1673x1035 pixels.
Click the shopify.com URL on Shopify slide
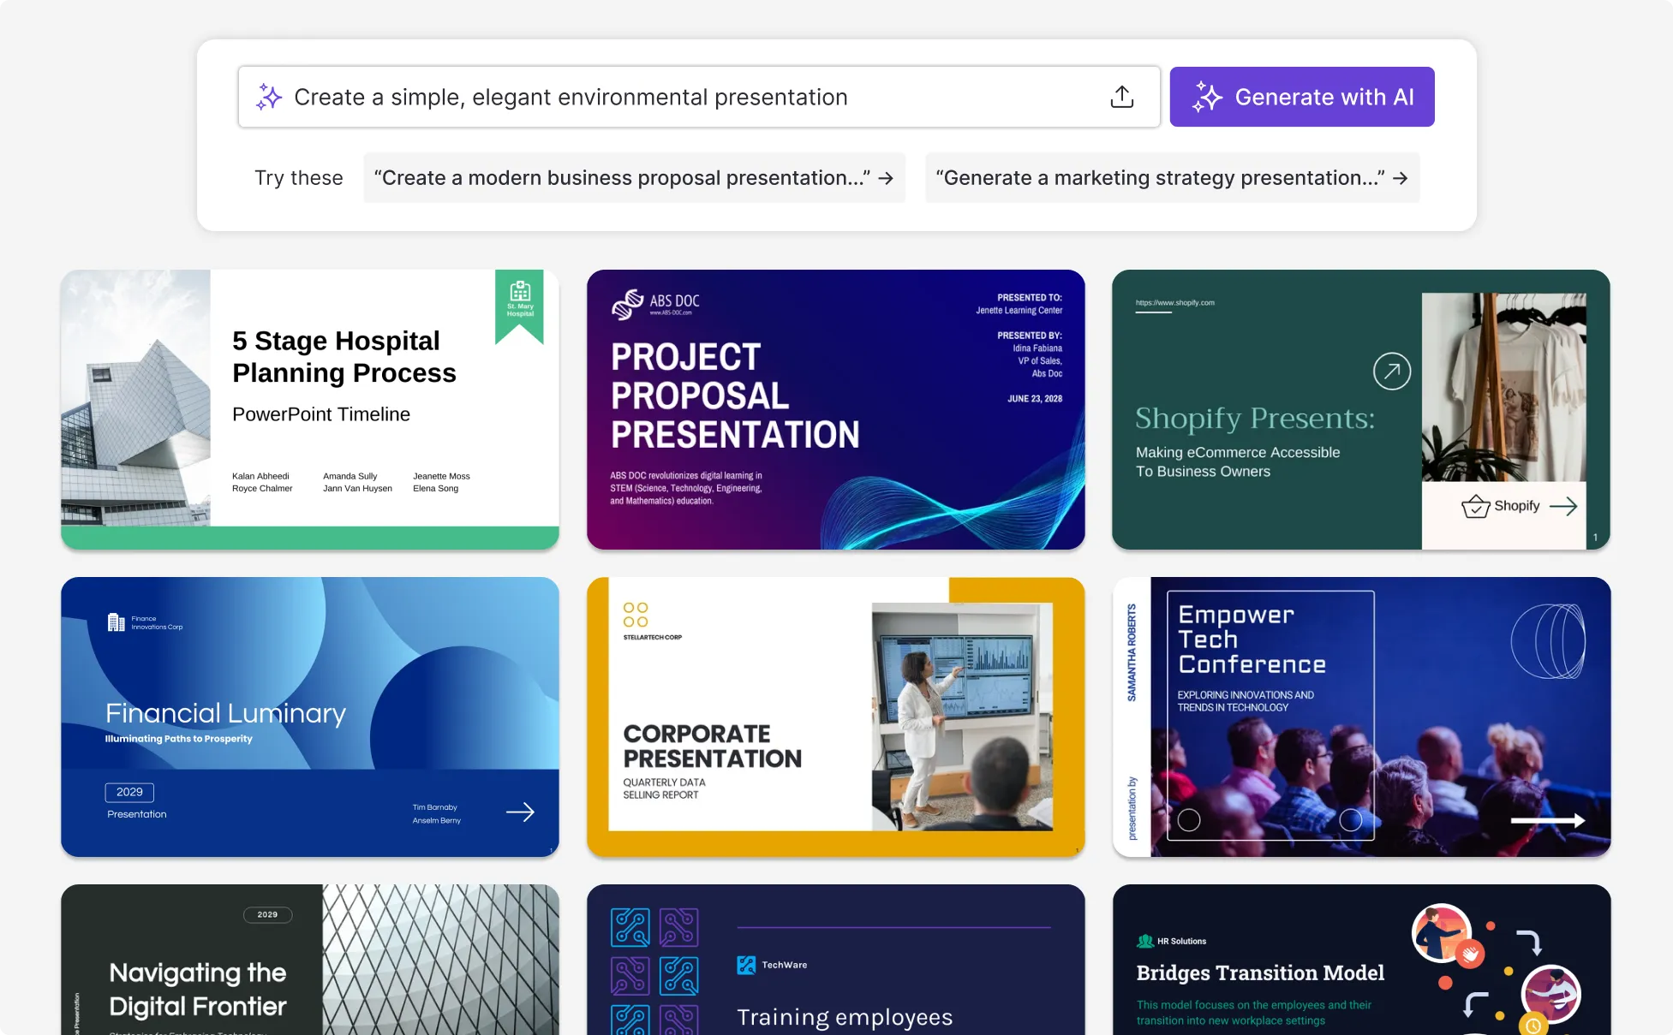[x=1174, y=302]
